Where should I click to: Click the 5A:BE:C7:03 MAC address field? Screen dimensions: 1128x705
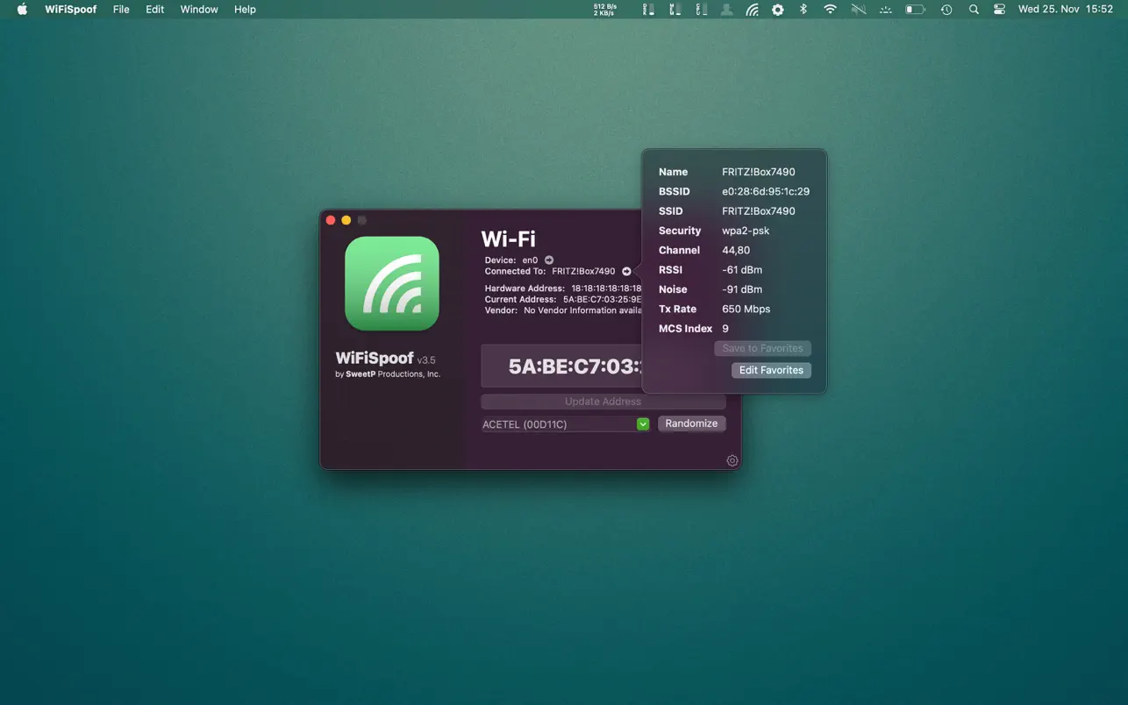[563, 367]
